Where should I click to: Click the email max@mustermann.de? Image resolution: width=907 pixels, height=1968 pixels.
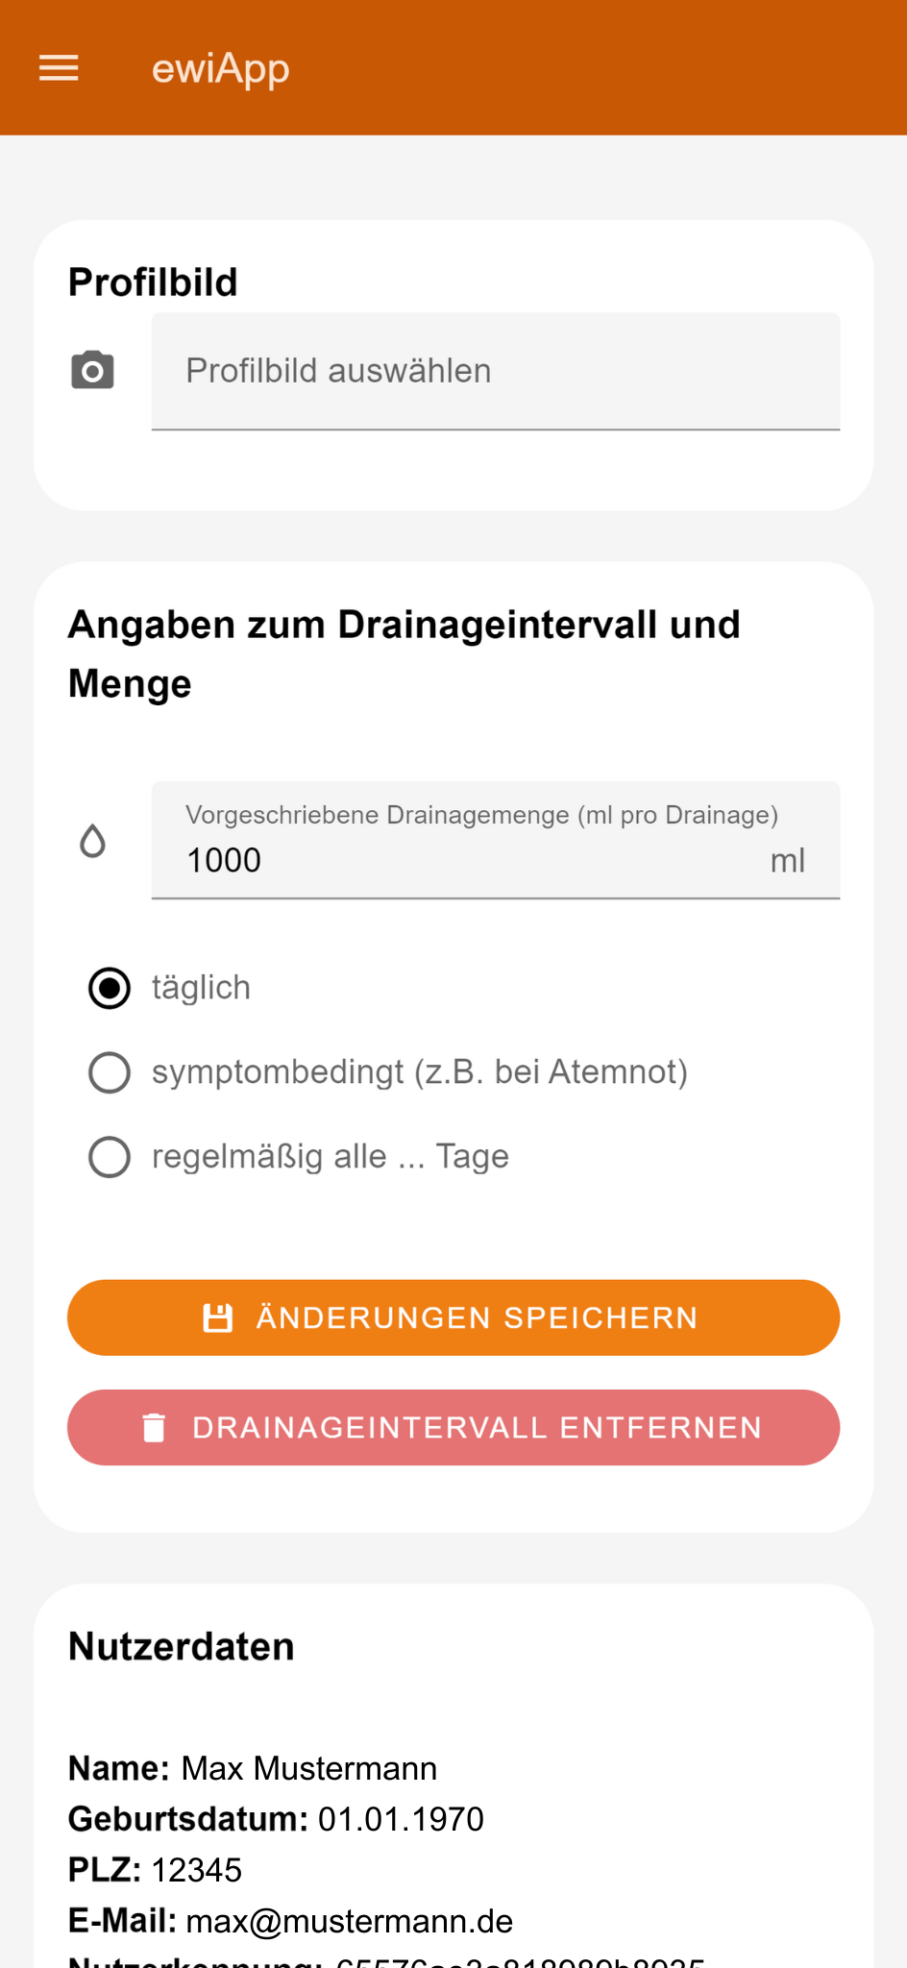point(349,1921)
